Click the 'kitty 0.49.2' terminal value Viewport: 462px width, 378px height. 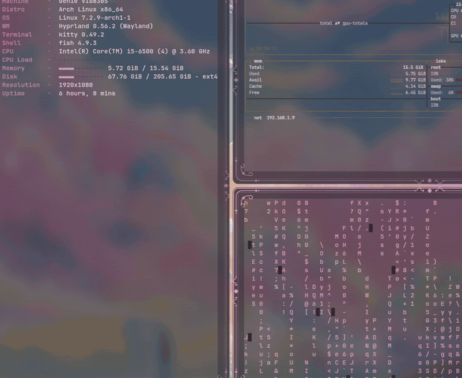point(81,35)
